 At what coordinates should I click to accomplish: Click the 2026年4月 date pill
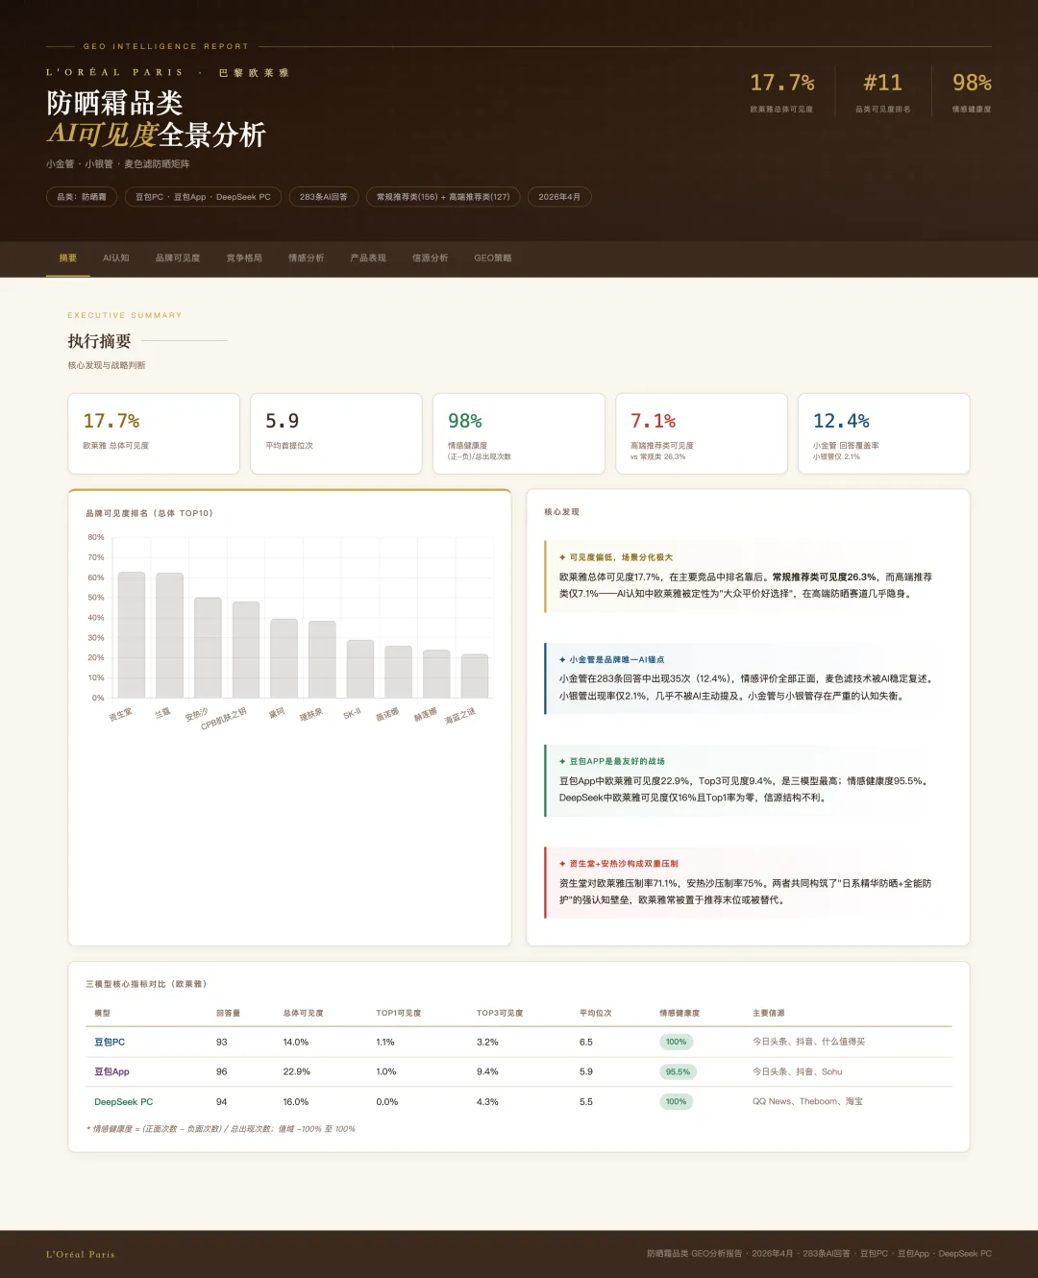tap(559, 197)
